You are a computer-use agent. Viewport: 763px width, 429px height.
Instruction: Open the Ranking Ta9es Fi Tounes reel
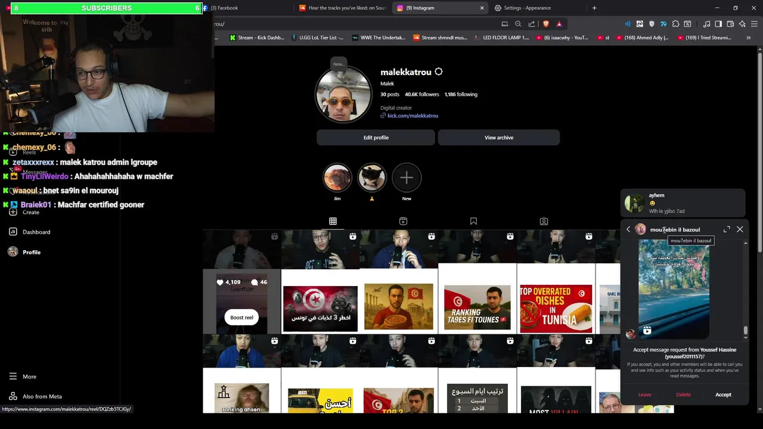click(477, 282)
